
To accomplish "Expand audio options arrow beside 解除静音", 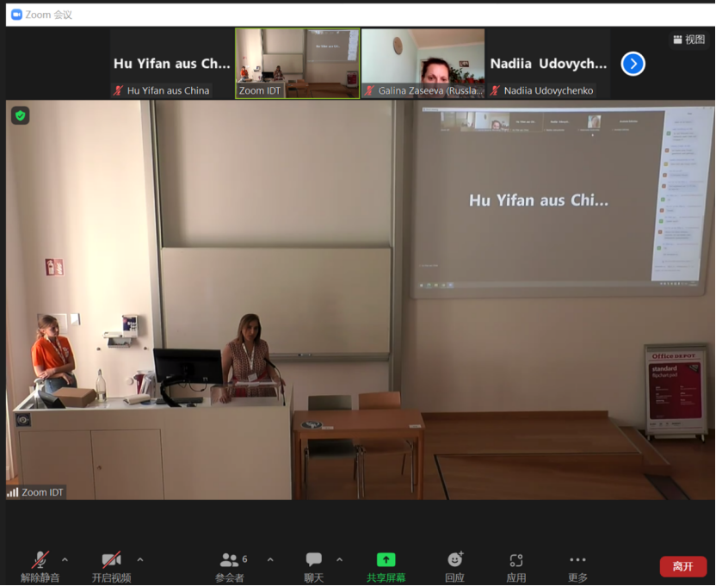I will pyautogui.click(x=65, y=560).
